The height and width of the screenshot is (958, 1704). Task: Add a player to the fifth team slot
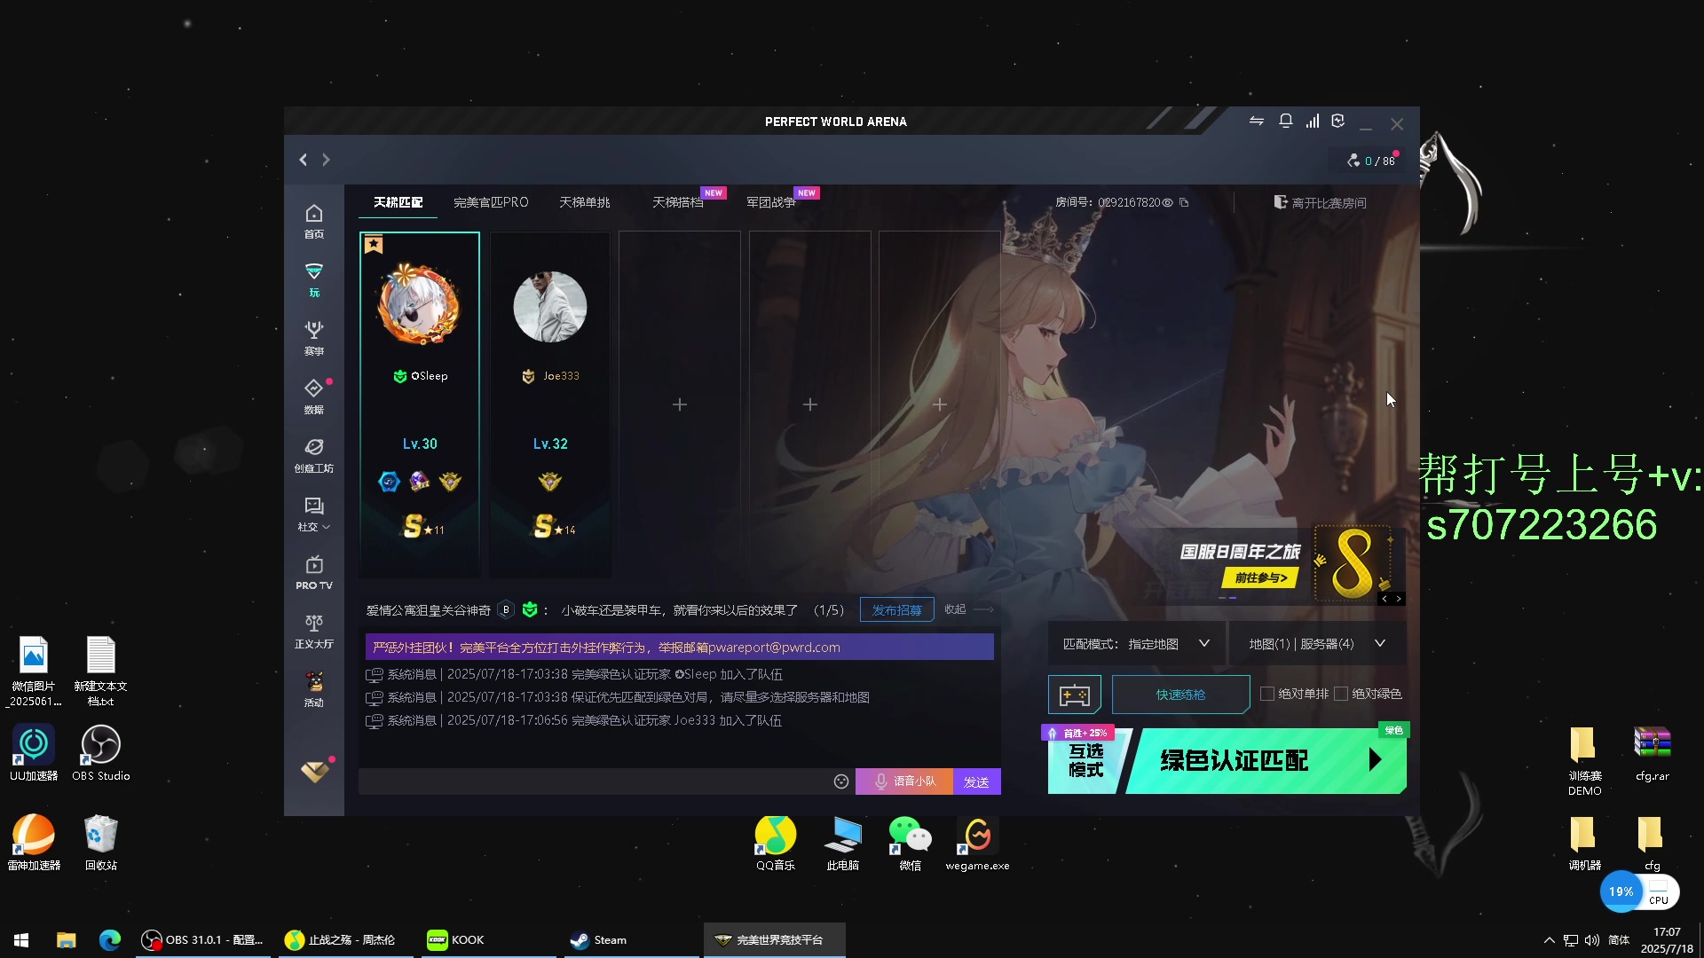pos(940,404)
